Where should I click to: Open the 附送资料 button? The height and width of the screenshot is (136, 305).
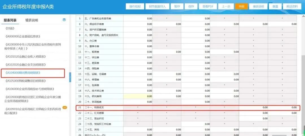click(292, 6)
